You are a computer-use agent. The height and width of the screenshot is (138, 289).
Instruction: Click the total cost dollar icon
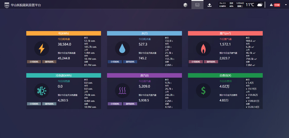point(203,91)
